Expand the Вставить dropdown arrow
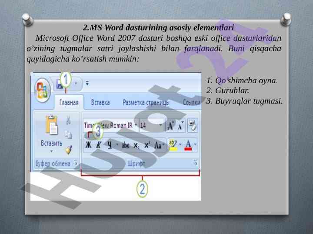The width and height of the screenshot is (313, 234). pyautogui.click(x=51, y=151)
